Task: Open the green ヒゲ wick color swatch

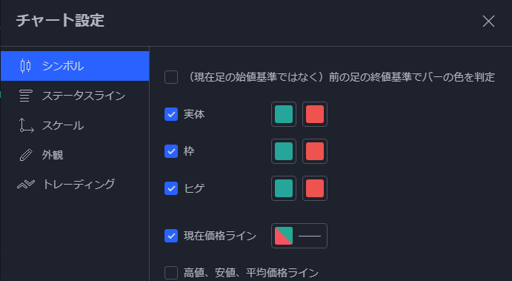Action: [284, 188]
